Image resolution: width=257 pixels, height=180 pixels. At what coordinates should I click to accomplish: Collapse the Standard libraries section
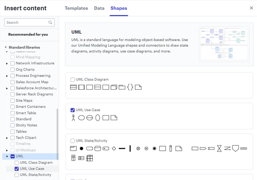click(x=6, y=47)
